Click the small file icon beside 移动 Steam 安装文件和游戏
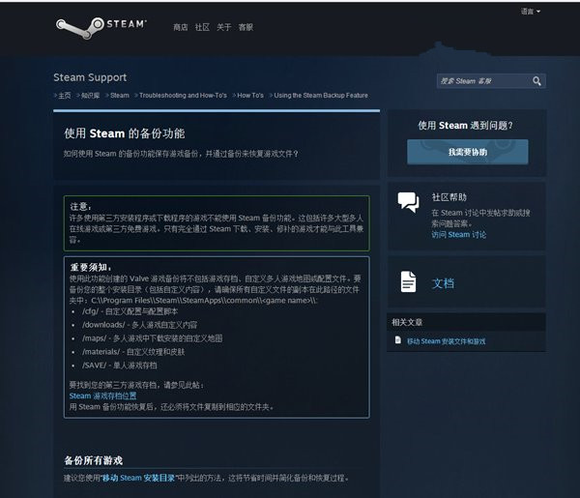 397,341
